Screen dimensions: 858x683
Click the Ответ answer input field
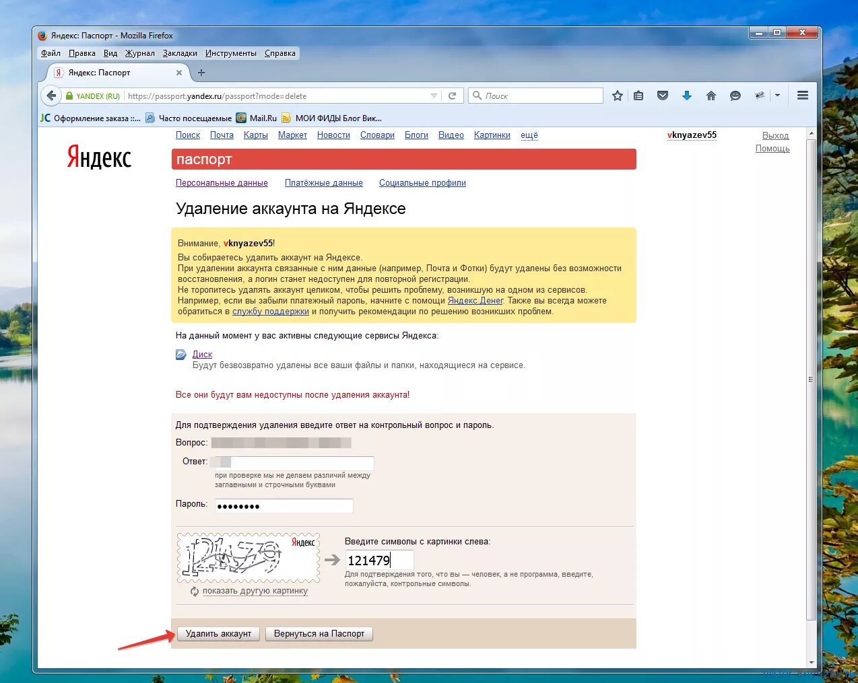pyautogui.click(x=294, y=463)
